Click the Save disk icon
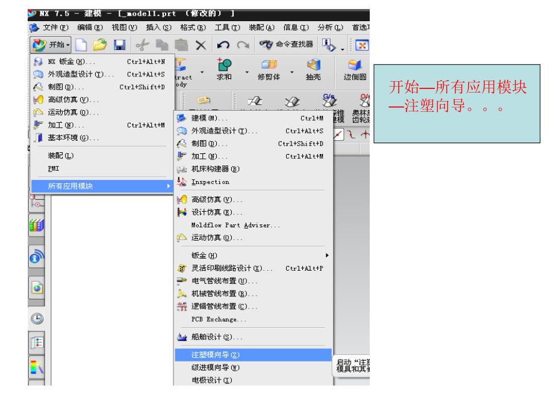554x415 pixels. click(119, 45)
